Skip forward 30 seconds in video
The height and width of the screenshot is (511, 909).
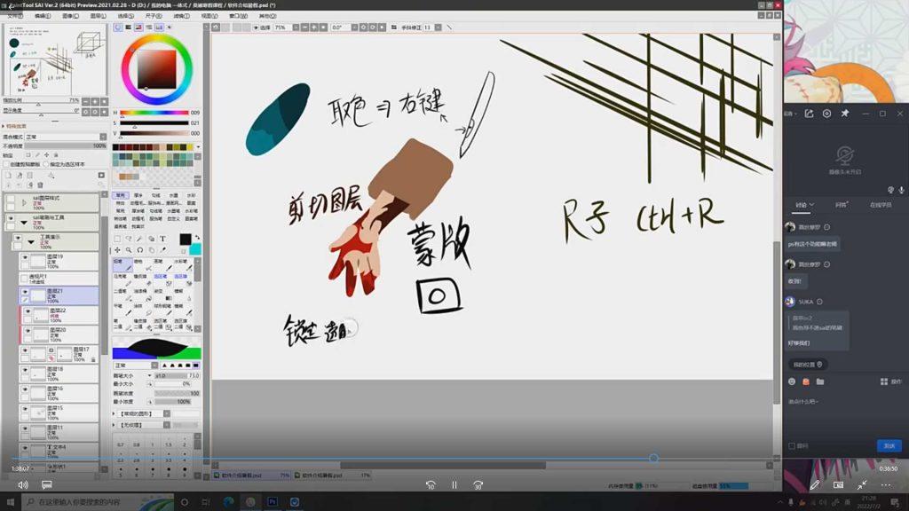click(x=478, y=485)
